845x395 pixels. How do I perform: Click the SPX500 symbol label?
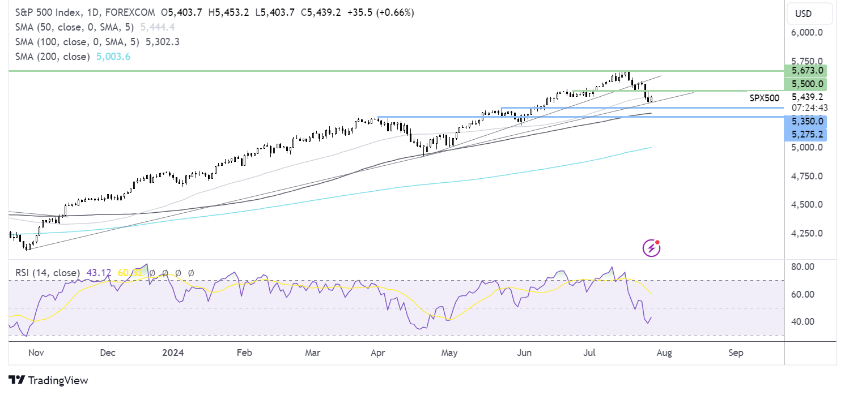(x=765, y=98)
